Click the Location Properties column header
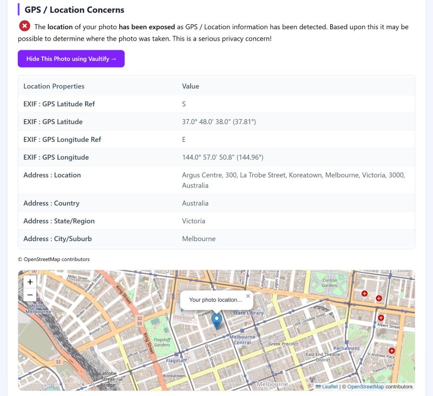Viewport: 433px width, 396px height. (54, 86)
